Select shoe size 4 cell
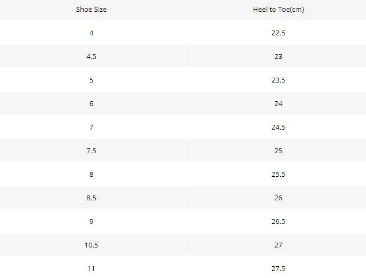366x278 pixels. (91, 33)
